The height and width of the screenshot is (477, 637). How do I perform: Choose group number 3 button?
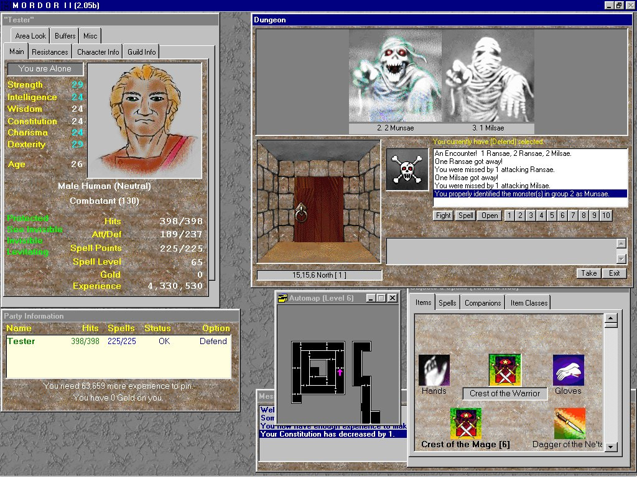tap(531, 216)
